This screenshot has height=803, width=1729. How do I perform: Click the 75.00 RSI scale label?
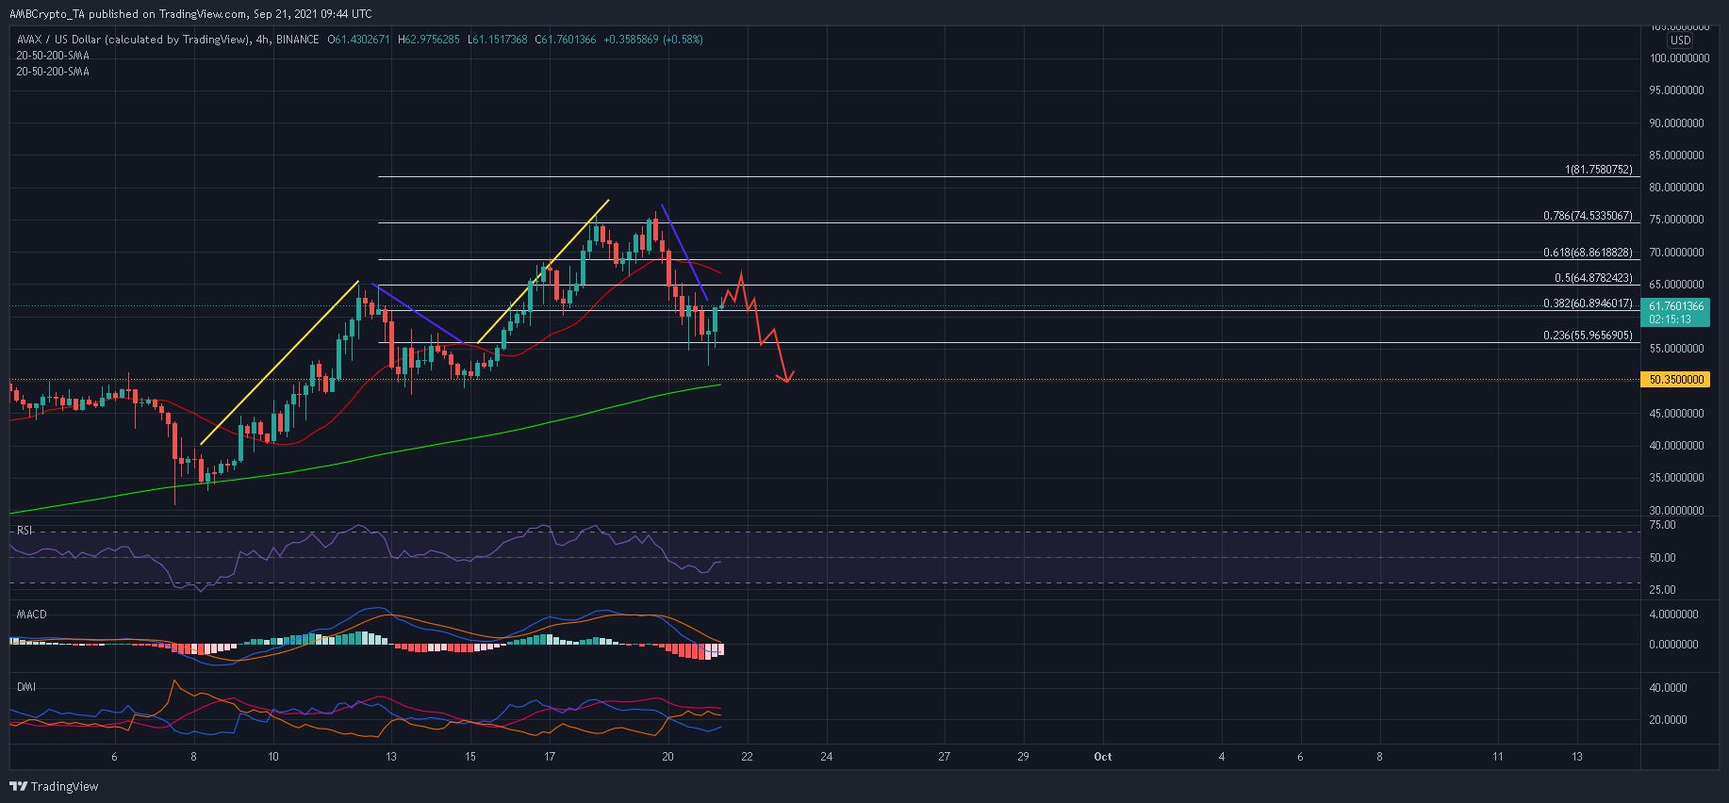pos(1662,525)
